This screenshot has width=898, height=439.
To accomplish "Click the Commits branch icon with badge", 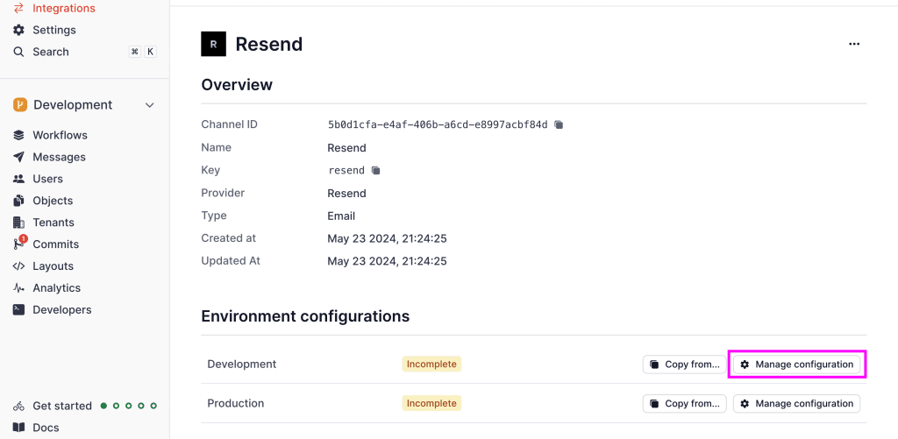I will click(x=19, y=243).
